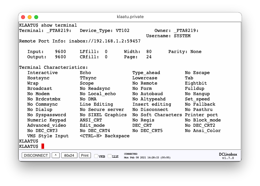260x186 pixels.
Task: Click the Remote Port Info inabox address
Action: point(105,41)
